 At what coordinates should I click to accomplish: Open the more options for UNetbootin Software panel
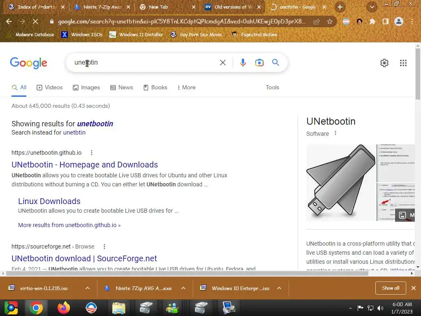pos(335,133)
